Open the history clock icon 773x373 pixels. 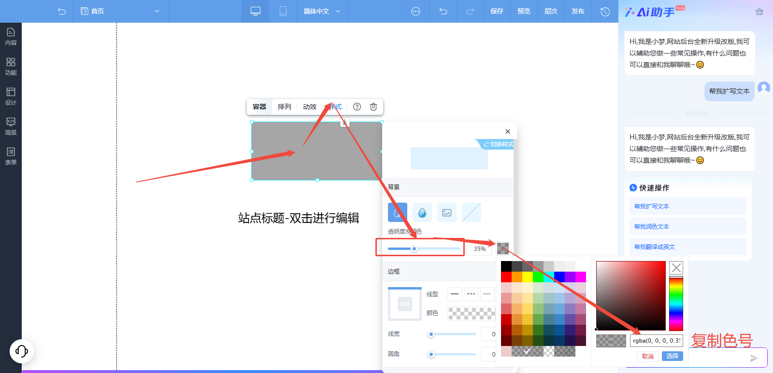coord(605,11)
